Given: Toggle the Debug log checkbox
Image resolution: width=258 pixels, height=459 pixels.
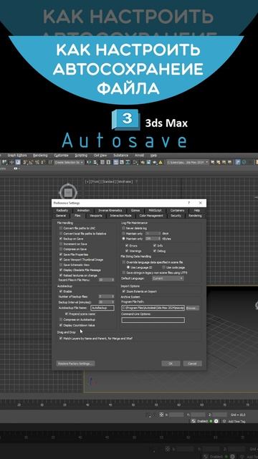Looking at the screenshot, I should (155, 251).
